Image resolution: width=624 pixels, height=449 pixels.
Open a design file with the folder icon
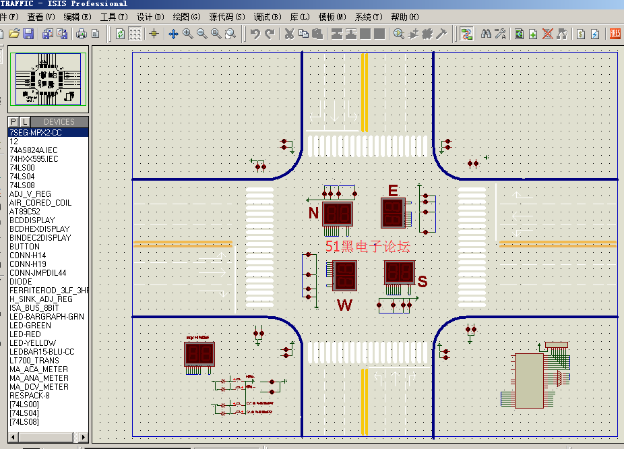14,34
